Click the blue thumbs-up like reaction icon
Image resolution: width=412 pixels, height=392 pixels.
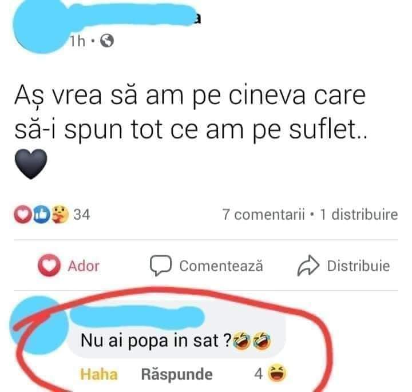[42, 215]
